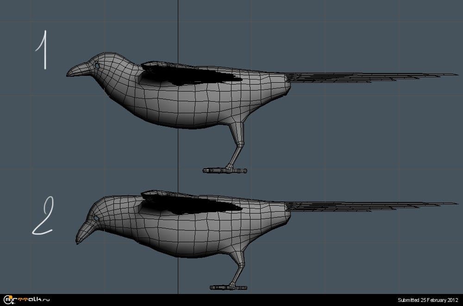Click the foot of bird 2
Screen dimensions: 463x306
coord(228,288)
